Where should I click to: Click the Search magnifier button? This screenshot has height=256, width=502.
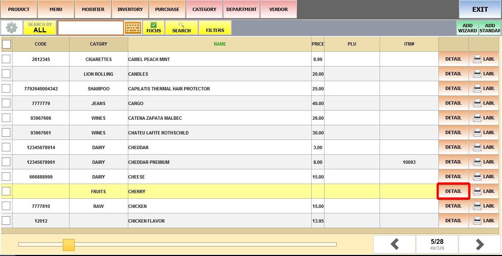[x=182, y=28]
